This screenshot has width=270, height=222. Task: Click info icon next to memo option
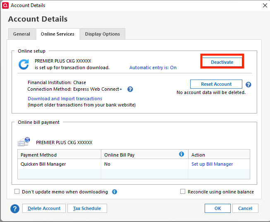tap(115, 192)
